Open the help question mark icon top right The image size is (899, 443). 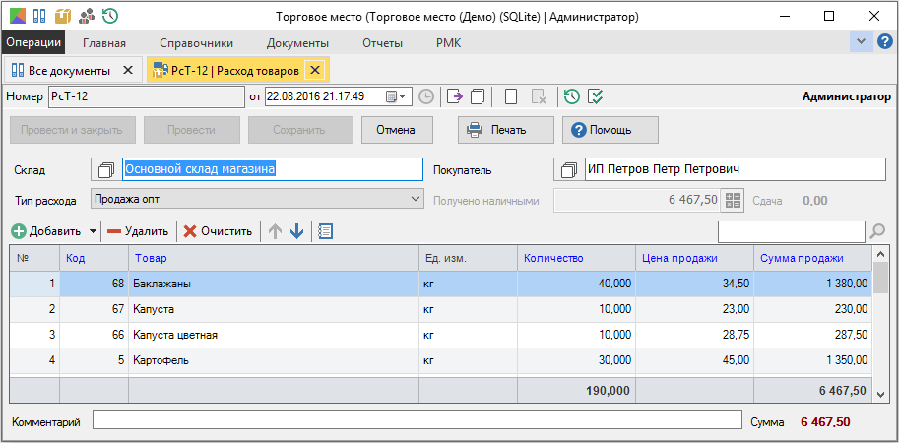pyautogui.click(x=884, y=41)
